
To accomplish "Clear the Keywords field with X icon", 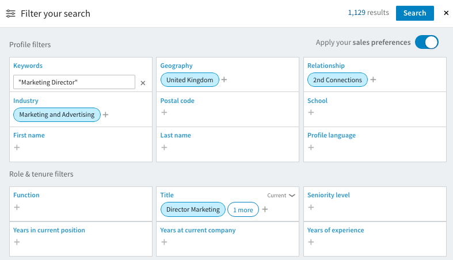I will pos(143,83).
